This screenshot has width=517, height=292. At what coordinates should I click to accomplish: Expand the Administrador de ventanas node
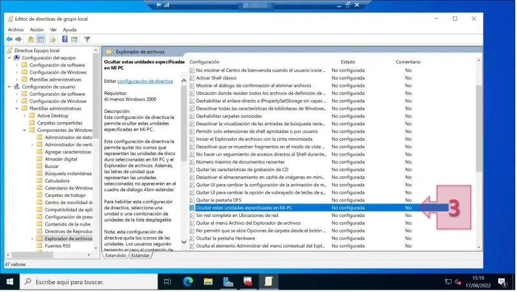point(32,145)
